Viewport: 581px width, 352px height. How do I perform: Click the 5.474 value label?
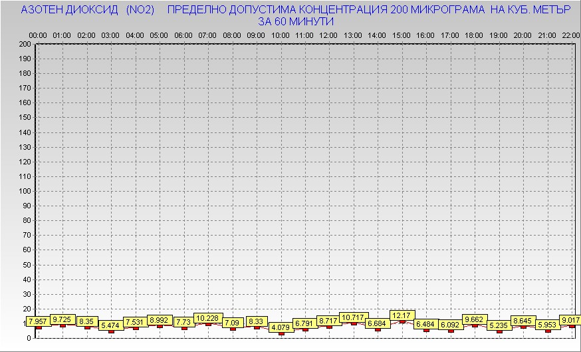pyautogui.click(x=111, y=325)
